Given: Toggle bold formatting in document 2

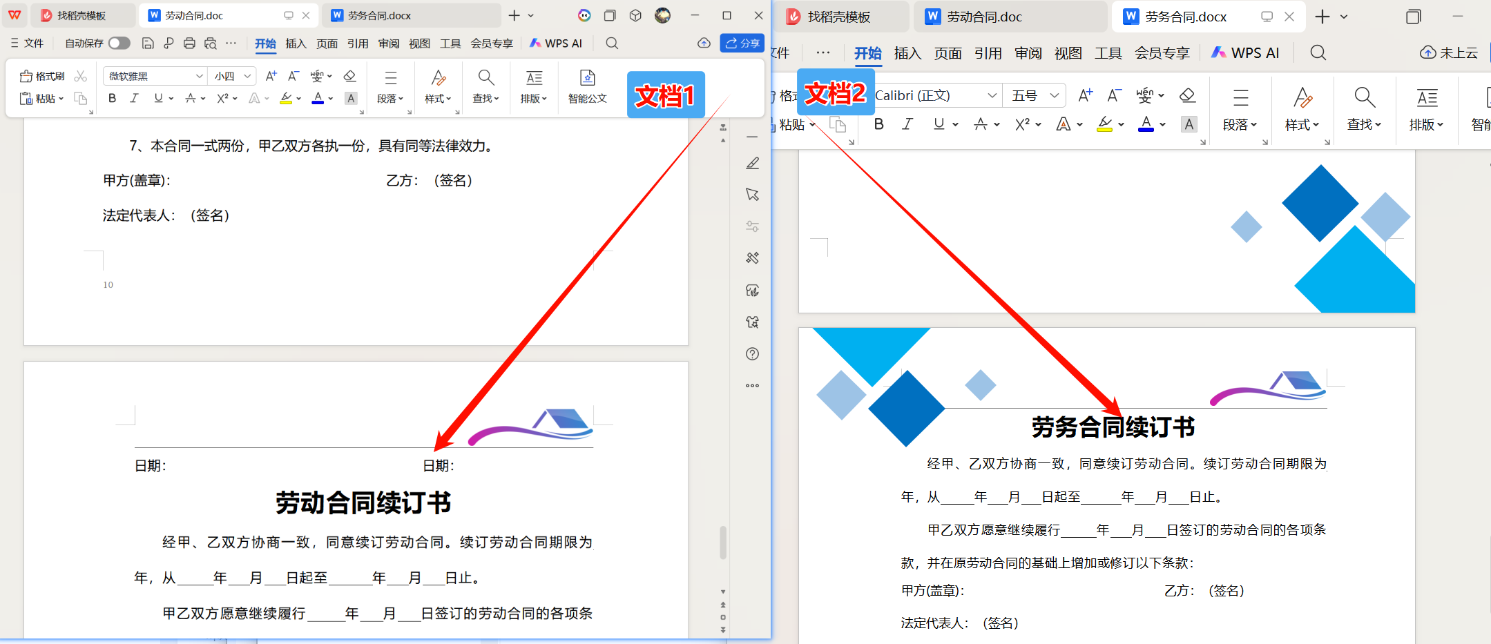Looking at the screenshot, I should [878, 124].
